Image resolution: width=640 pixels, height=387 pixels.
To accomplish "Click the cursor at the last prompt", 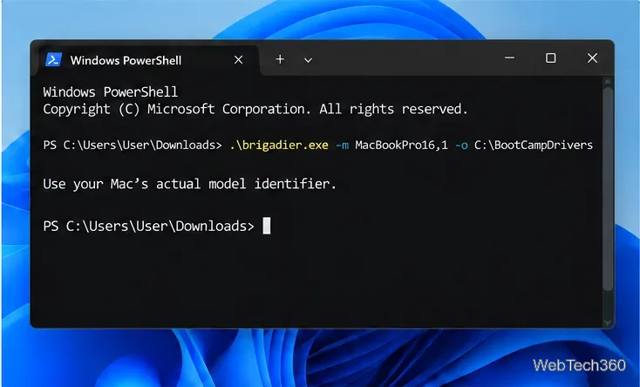I will click(x=267, y=226).
